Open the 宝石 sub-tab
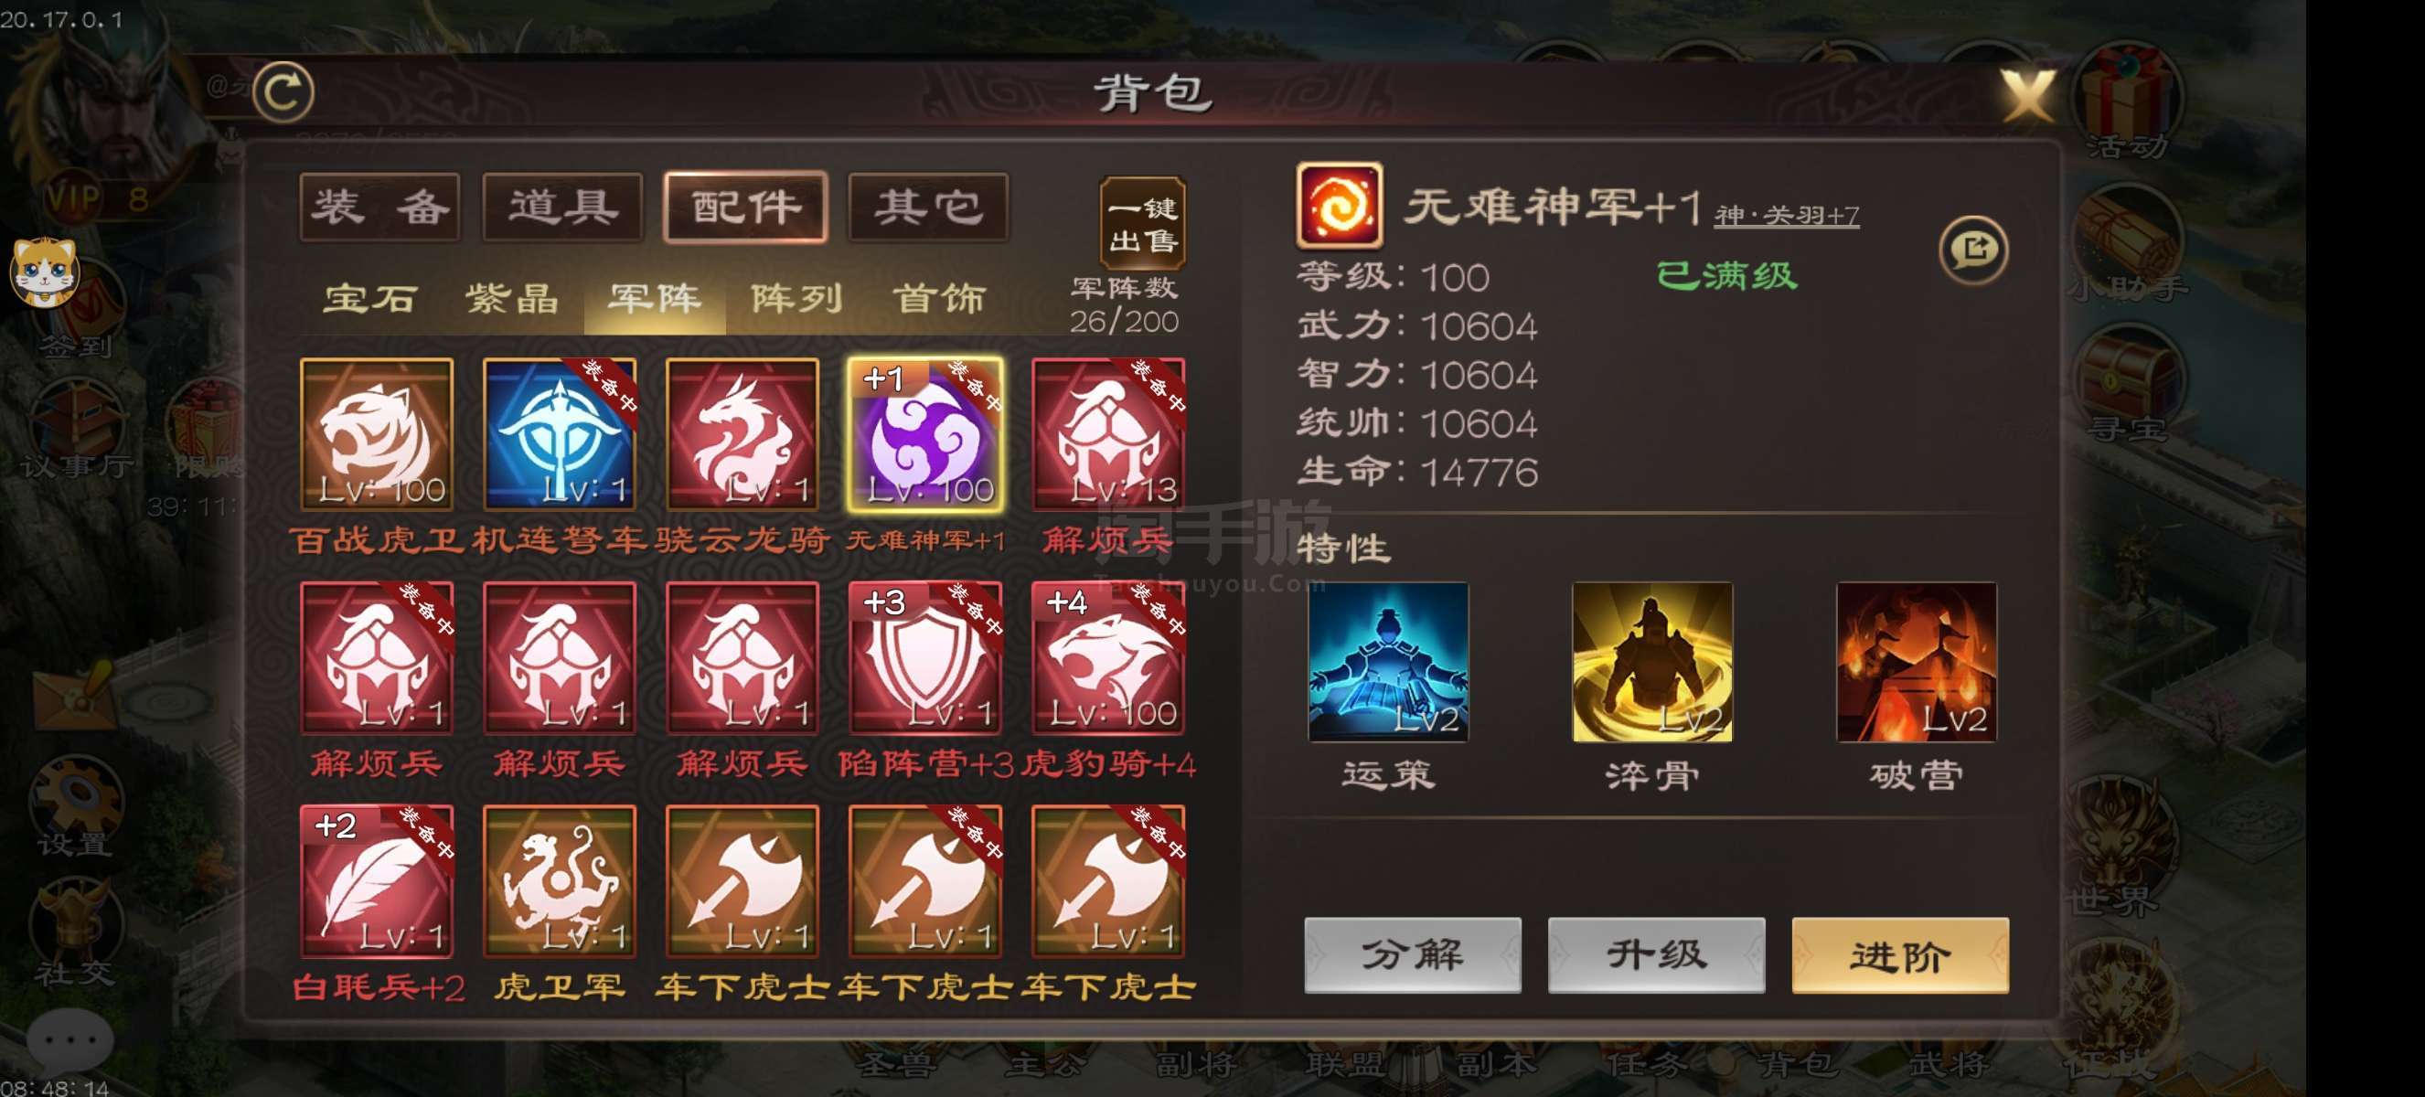The height and width of the screenshot is (1097, 2425). coord(370,299)
